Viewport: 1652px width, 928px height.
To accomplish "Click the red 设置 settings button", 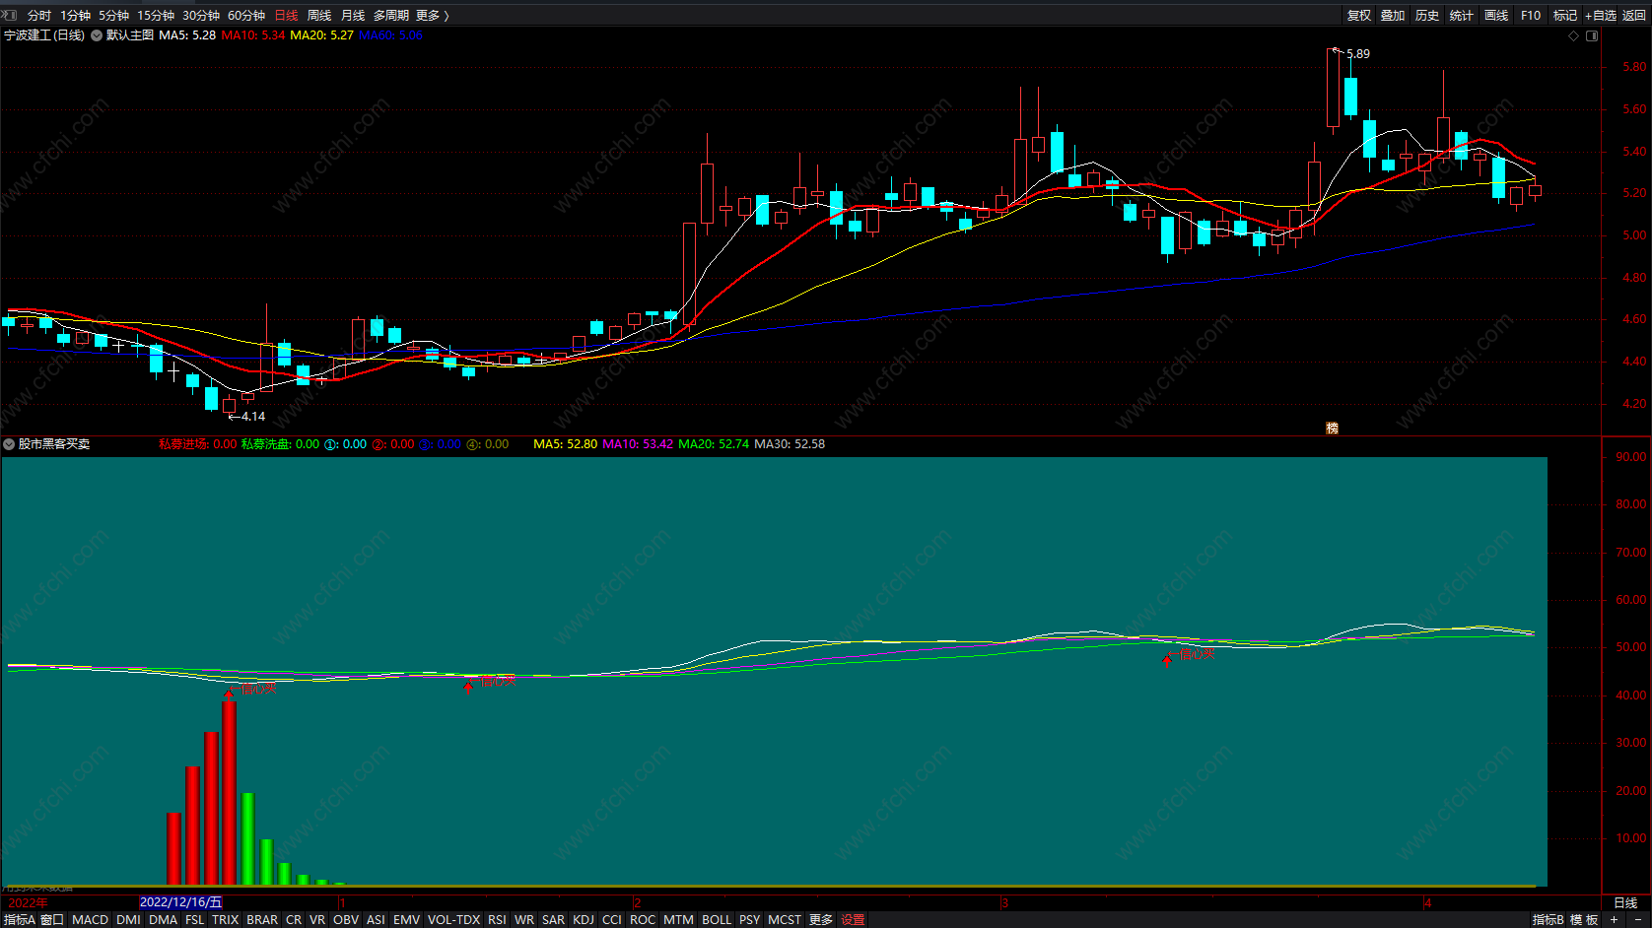I will tap(853, 919).
